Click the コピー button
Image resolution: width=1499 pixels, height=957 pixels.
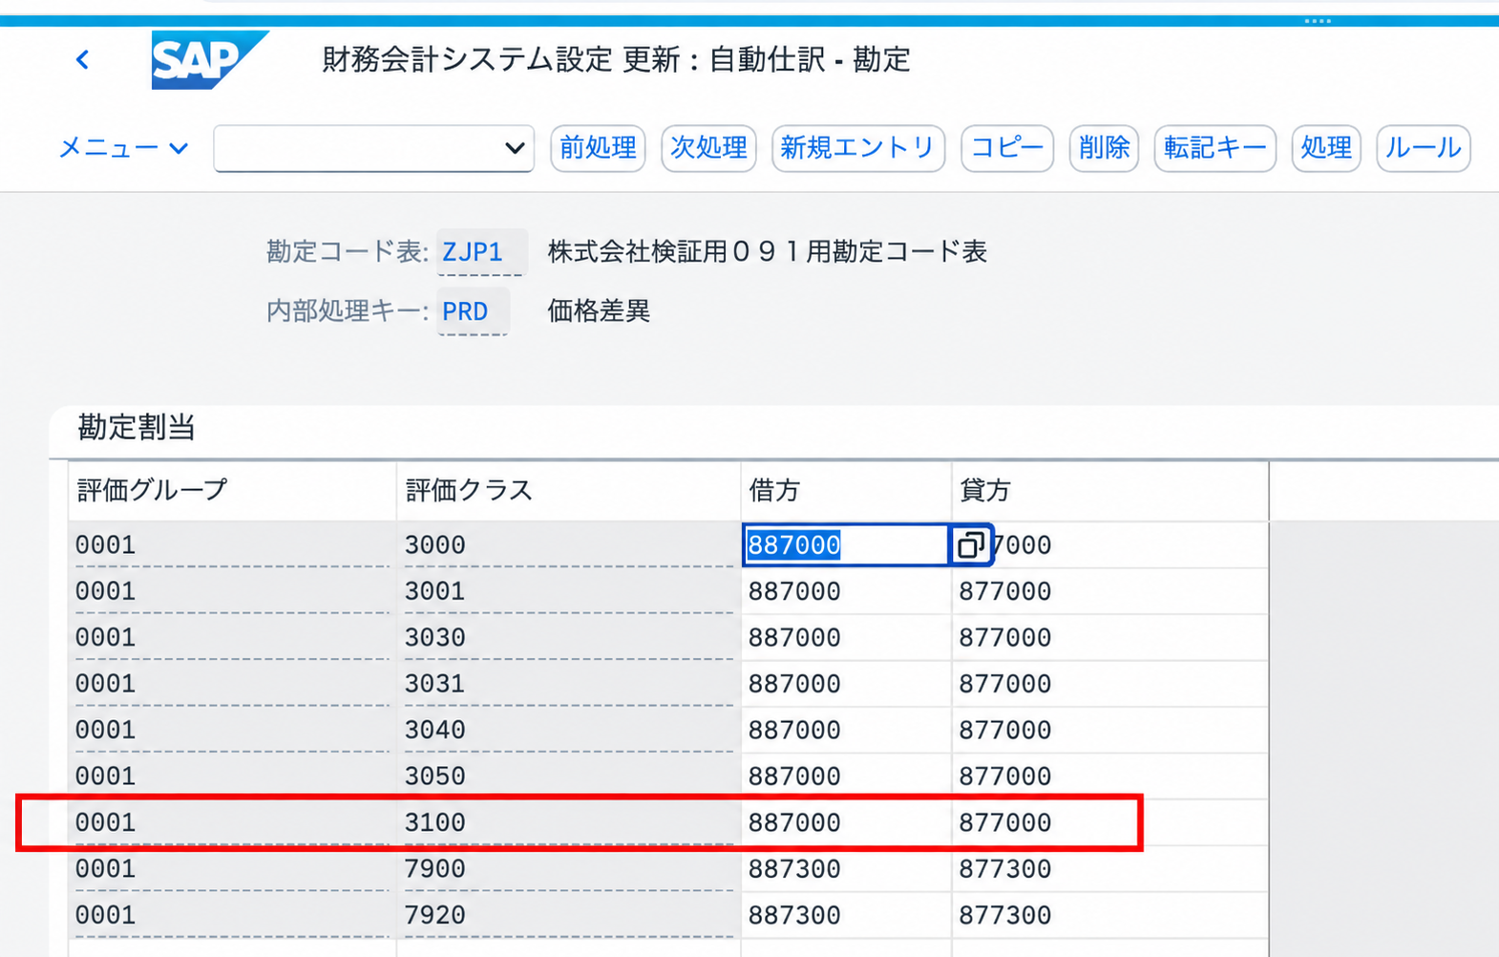point(1006,148)
